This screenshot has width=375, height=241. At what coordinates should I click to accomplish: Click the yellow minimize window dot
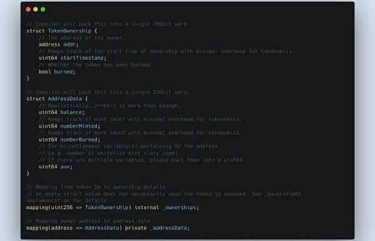point(36,9)
